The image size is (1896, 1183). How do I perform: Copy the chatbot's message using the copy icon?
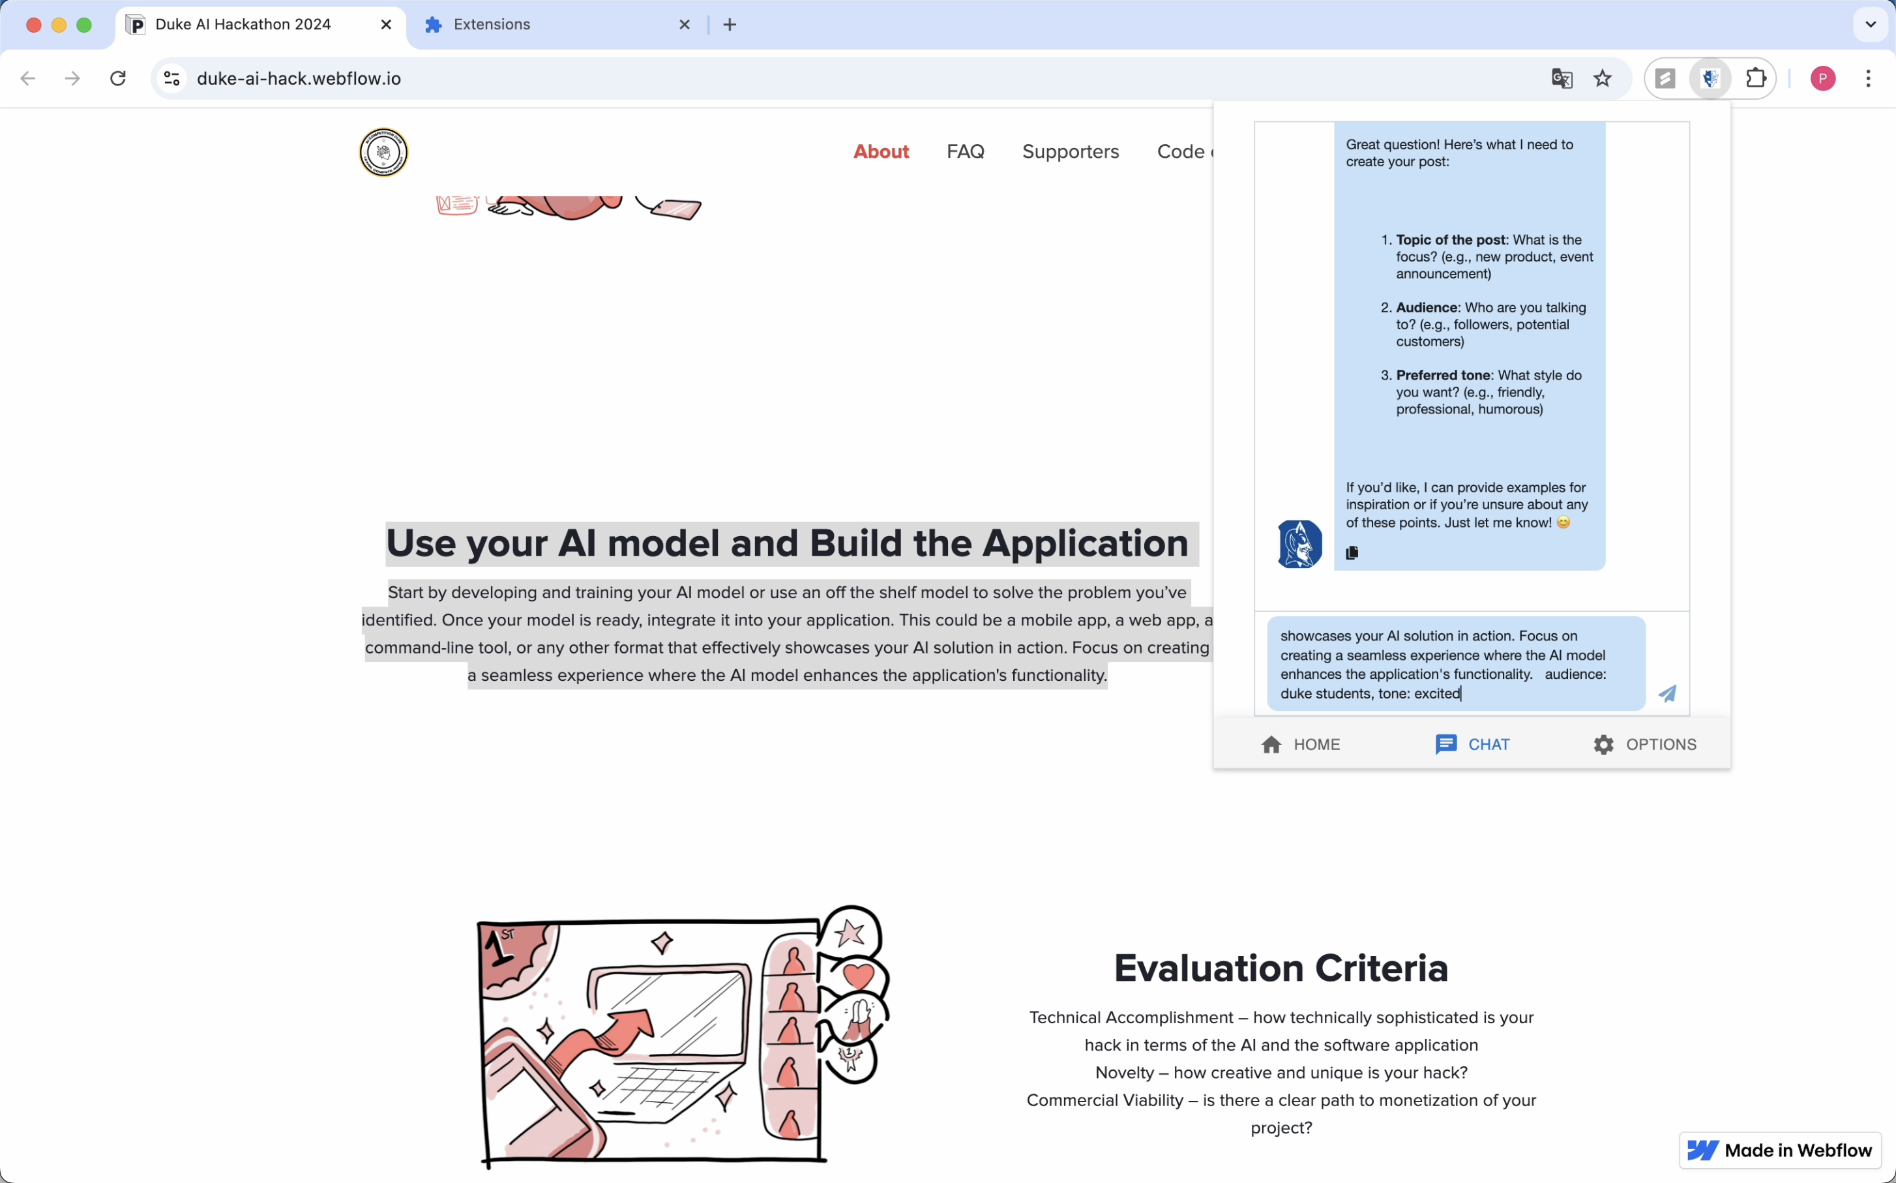[1352, 552]
